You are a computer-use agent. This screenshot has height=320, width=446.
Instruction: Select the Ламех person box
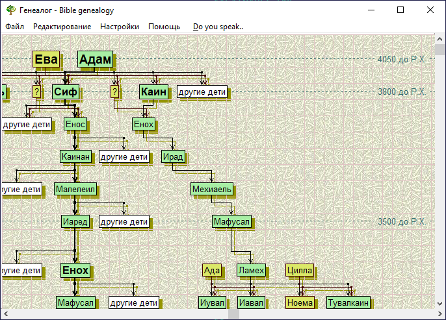251,270
